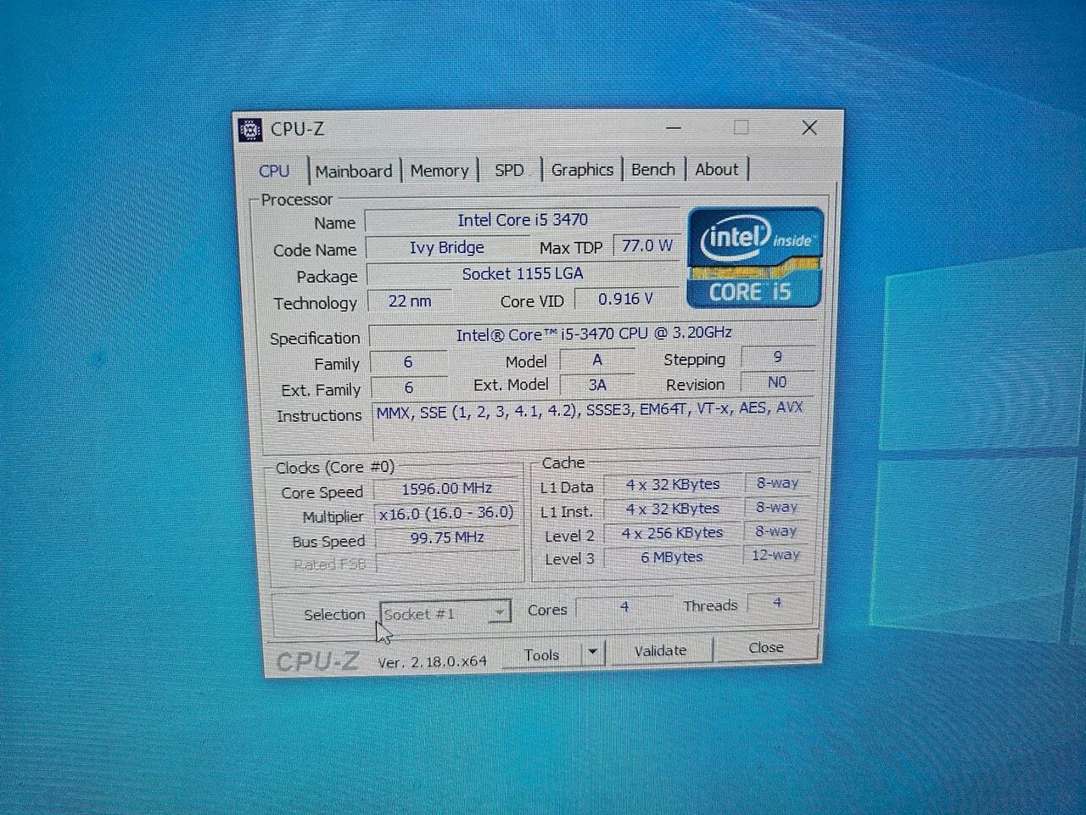Click the Model value A
This screenshot has width=1086, height=815.
pos(597,360)
